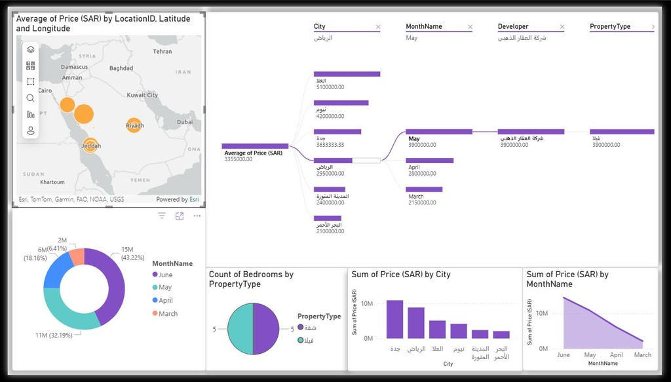
Task: Select the largest orange bubble on the map
Action: click(x=83, y=114)
